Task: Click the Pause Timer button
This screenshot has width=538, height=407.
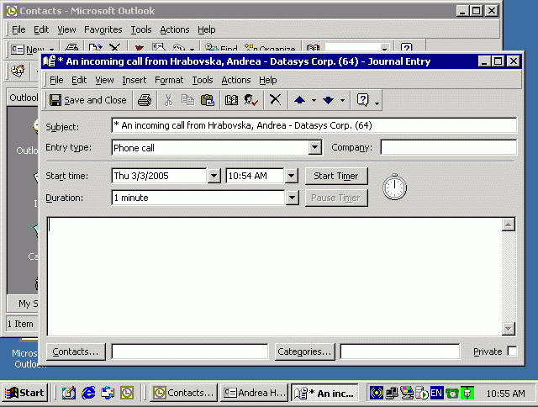Action: (x=336, y=198)
